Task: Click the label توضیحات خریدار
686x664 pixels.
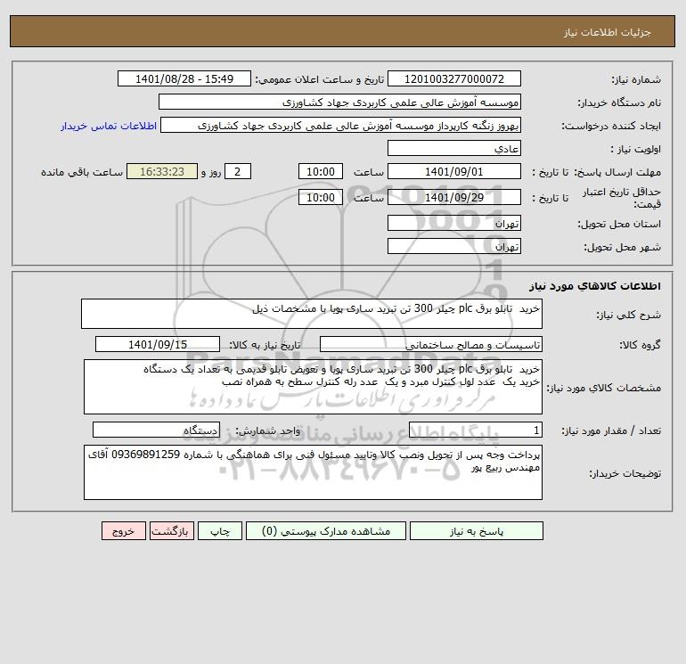Action: (x=625, y=473)
